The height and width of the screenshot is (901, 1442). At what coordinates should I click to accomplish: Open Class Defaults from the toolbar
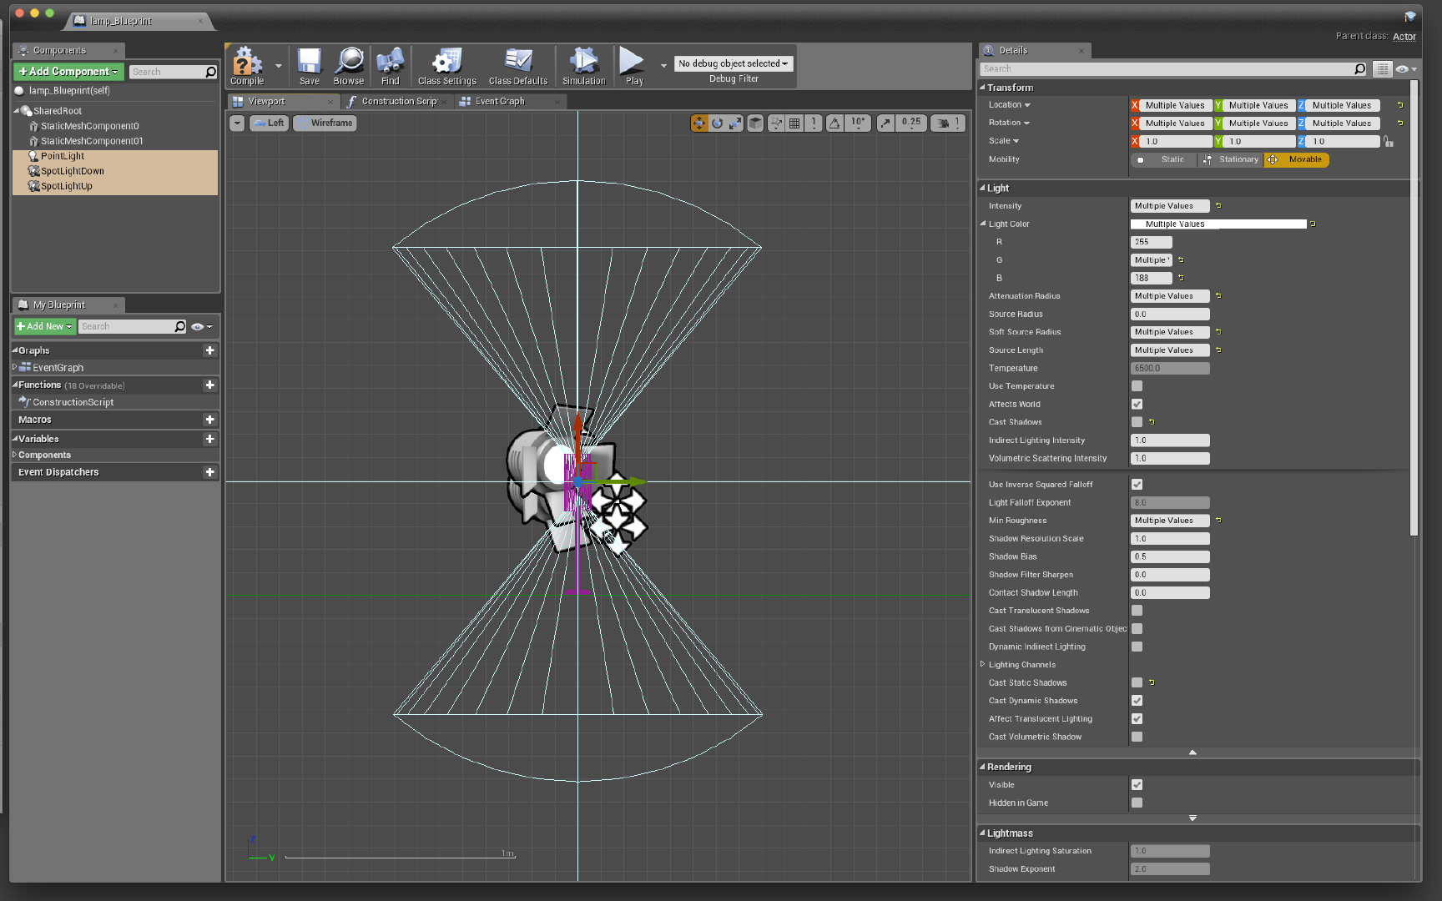pyautogui.click(x=517, y=66)
